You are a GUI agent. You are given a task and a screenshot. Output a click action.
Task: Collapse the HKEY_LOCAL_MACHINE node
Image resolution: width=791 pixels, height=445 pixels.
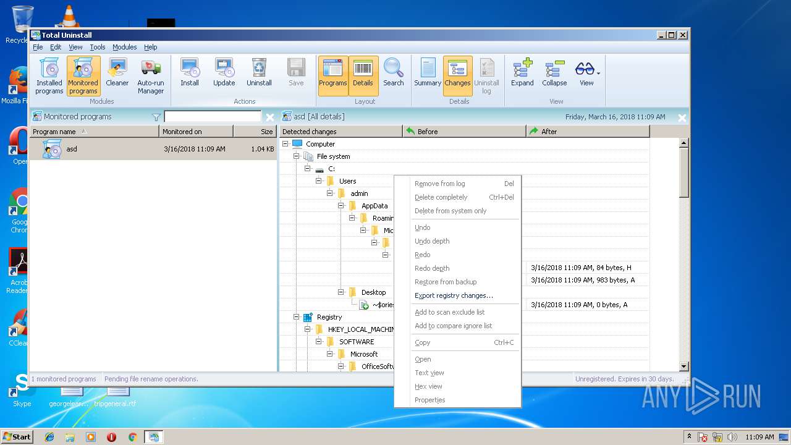click(x=308, y=329)
